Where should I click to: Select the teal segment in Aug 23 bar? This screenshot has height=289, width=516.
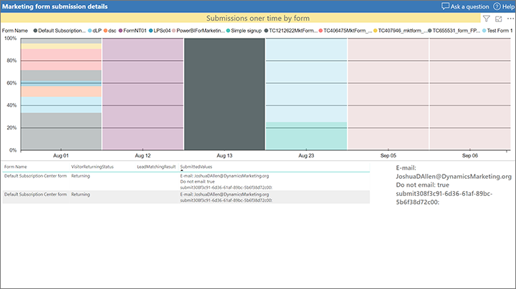tap(307, 136)
